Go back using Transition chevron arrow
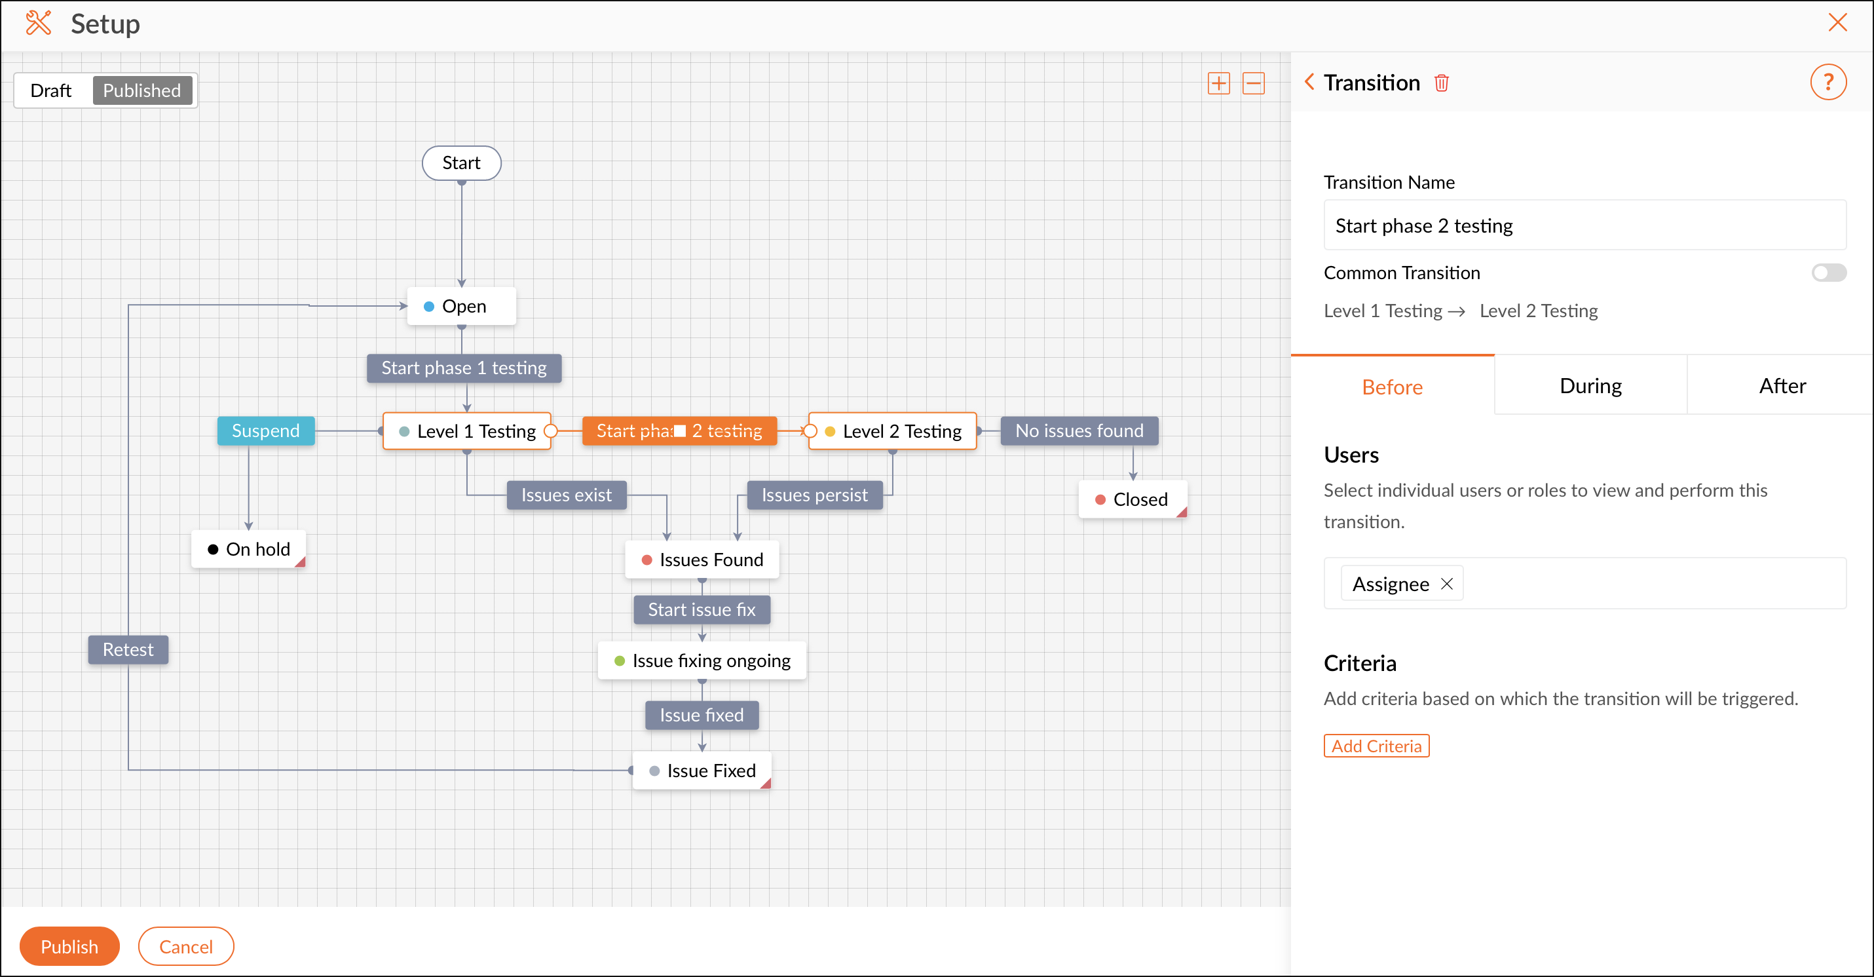 (x=1309, y=83)
